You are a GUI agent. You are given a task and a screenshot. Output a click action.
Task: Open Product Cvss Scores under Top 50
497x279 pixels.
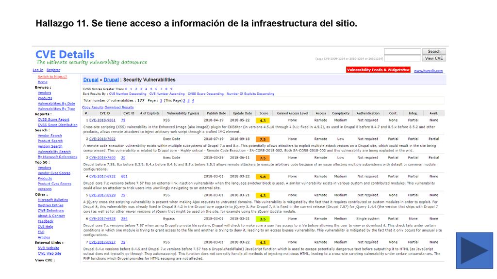tap(54, 184)
